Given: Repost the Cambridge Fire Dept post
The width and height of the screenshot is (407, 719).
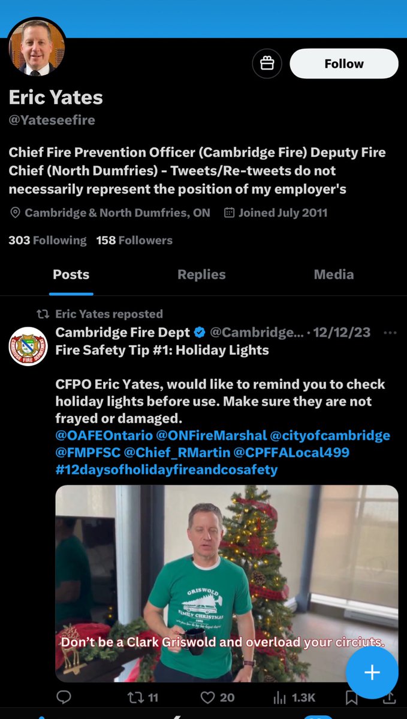Looking at the screenshot, I should (144, 697).
